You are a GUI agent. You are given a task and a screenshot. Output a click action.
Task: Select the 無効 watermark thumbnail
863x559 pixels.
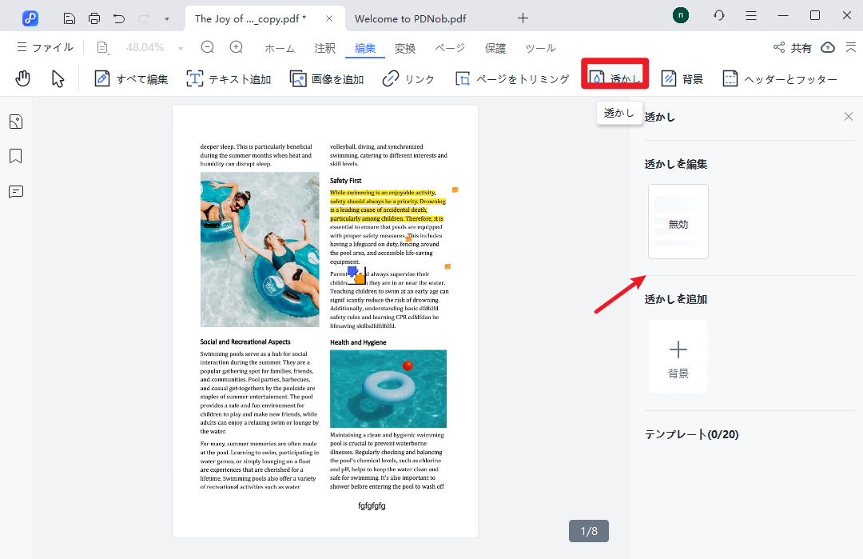click(678, 222)
